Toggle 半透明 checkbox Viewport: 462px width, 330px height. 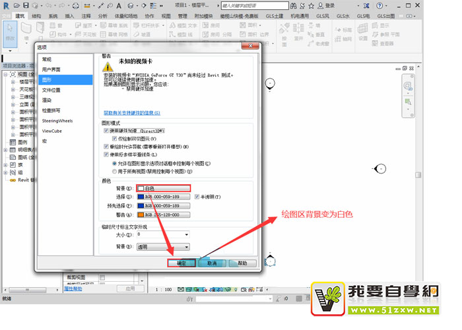pyautogui.click(x=197, y=197)
